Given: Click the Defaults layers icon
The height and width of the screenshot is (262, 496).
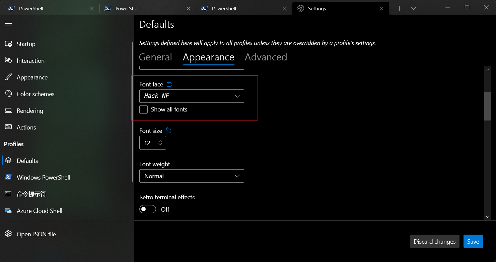Looking at the screenshot, I should (8, 161).
